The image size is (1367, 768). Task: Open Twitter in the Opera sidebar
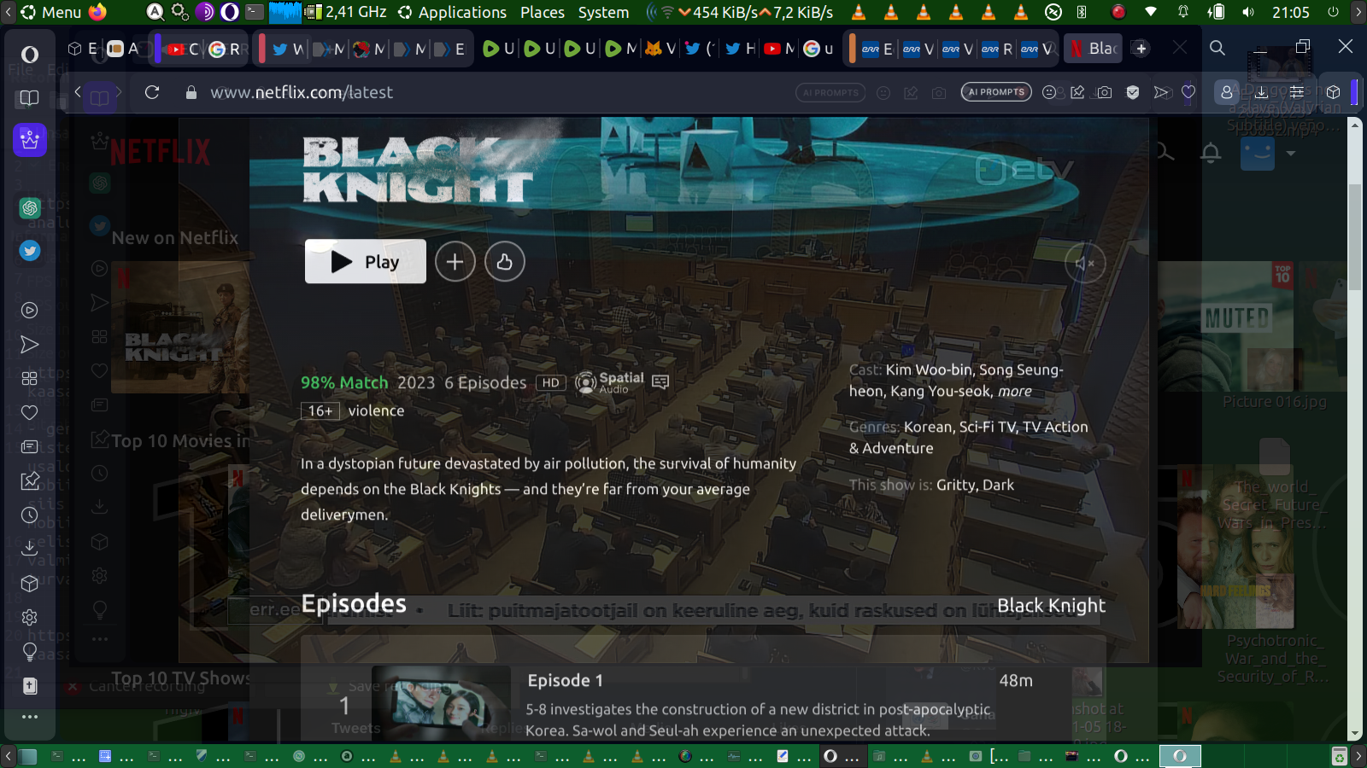[30, 250]
